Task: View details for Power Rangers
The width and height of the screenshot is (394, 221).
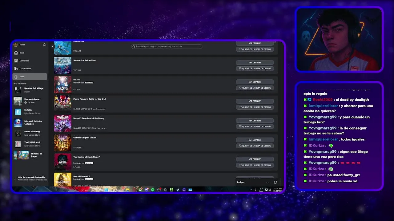Action: 255,101
